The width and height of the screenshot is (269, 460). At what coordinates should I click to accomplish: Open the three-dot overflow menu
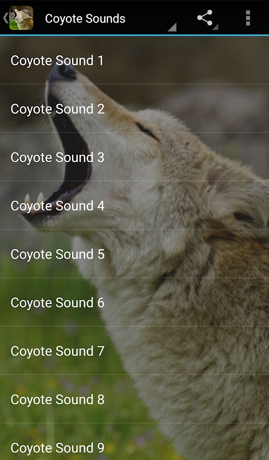(248, 18)
